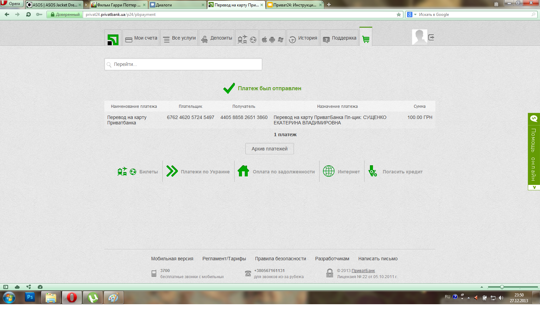Open the 'Интернет' quick link

click(341, 171)
